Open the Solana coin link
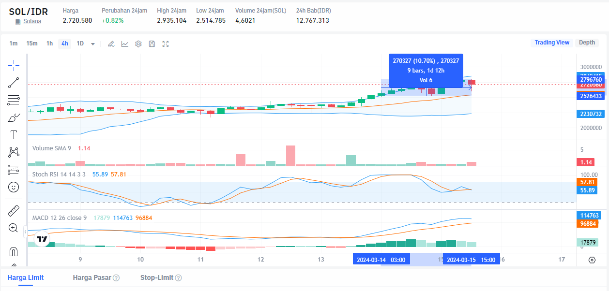The height and width of the screenshot is (291, 609). [x=32, y=21]
